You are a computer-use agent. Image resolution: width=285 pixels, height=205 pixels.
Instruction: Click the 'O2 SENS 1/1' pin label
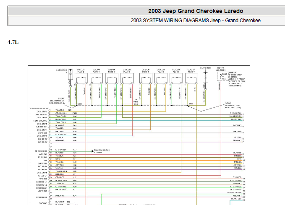pos(42,182)
